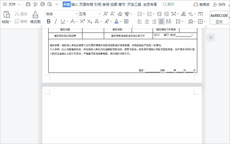Decrease font size with A- icon
Screen dimensions: 230x144
[112, 14]
